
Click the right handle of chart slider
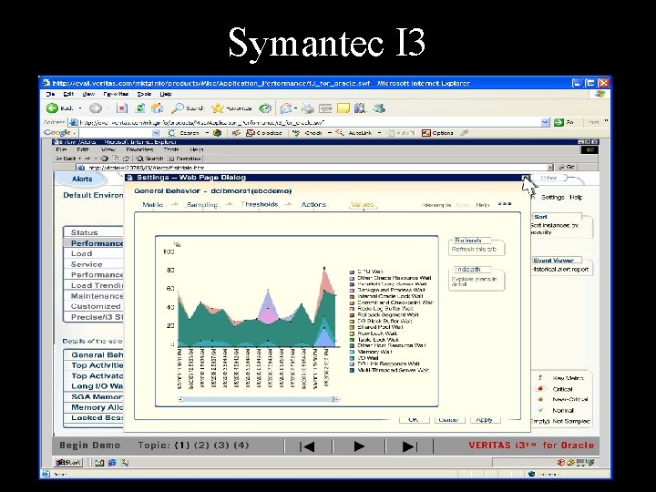pos(336,399)
